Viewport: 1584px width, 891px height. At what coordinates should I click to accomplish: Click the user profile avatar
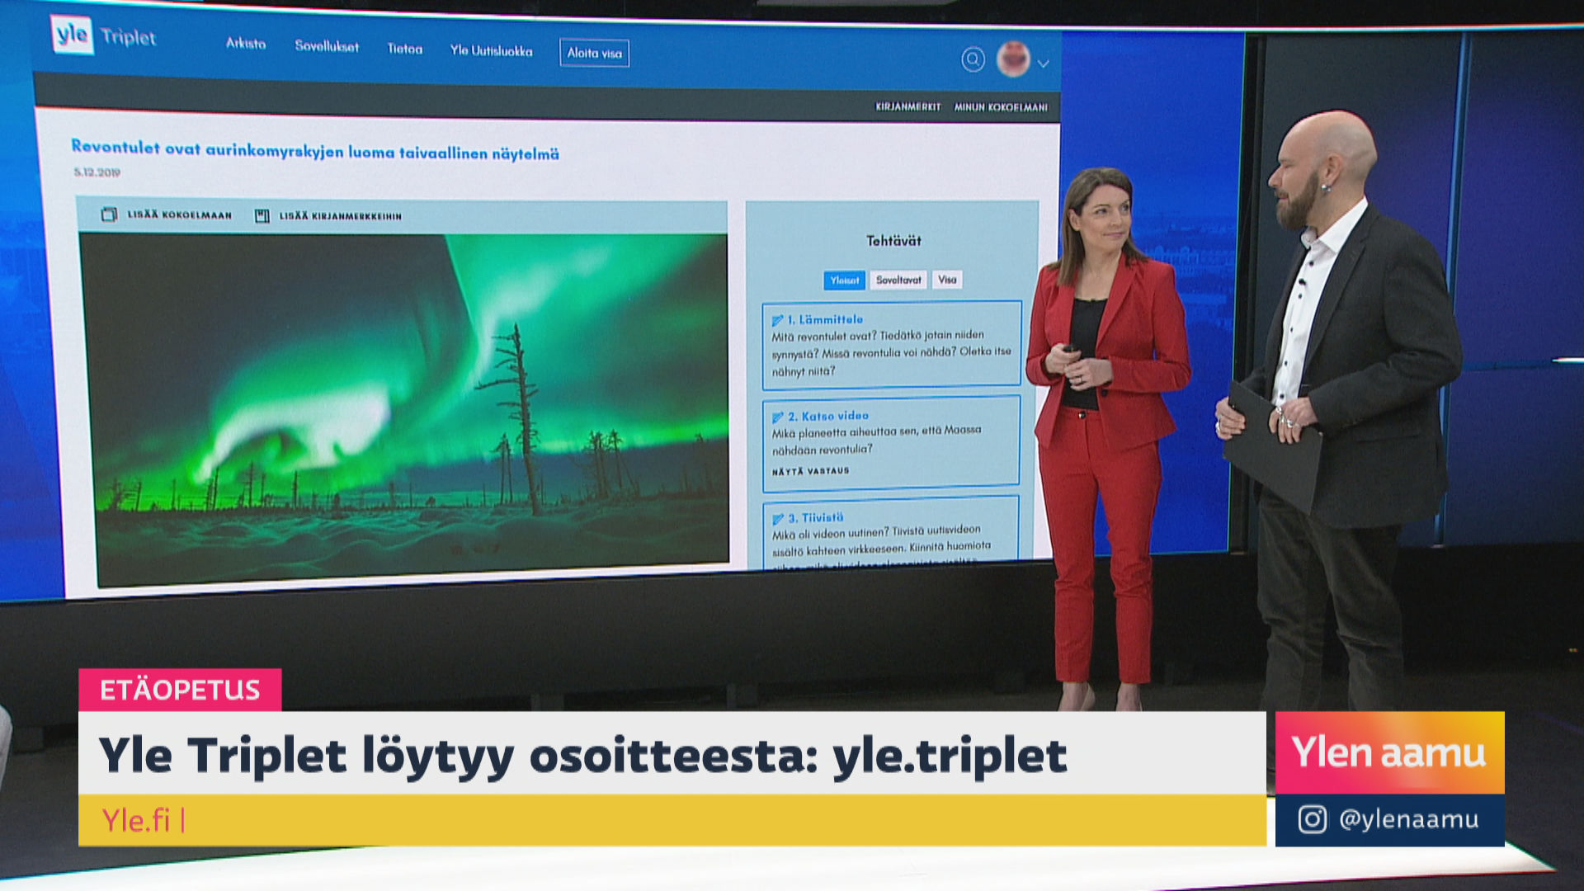[x=1013, y=59]
